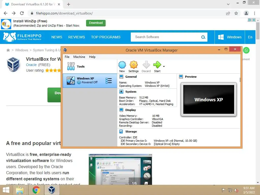The image size is (260, 195).
Task: Open File Explorer from taskbar
Action: pos(20,190)
